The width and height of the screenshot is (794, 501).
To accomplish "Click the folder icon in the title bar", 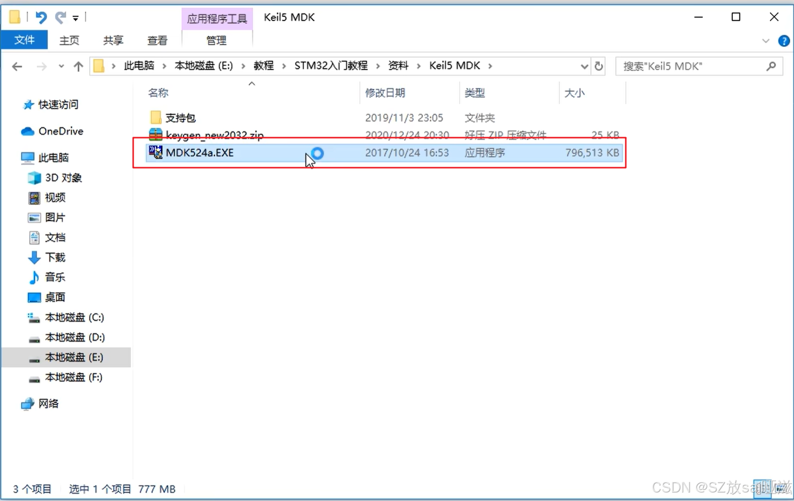I will (x=15, y=18).
